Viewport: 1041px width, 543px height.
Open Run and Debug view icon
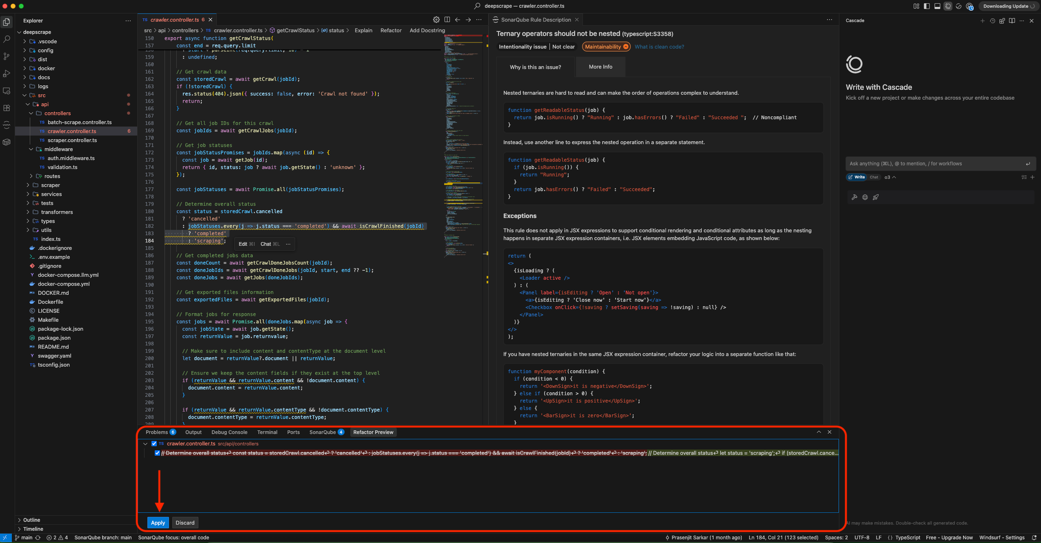(x=7, y=73)
